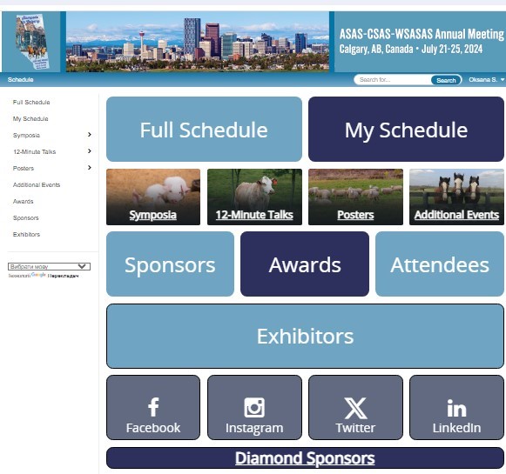This screenshot has width=506, height=474.
Task: Open Additional Events horses thumbnail
Action: (456, 197)
